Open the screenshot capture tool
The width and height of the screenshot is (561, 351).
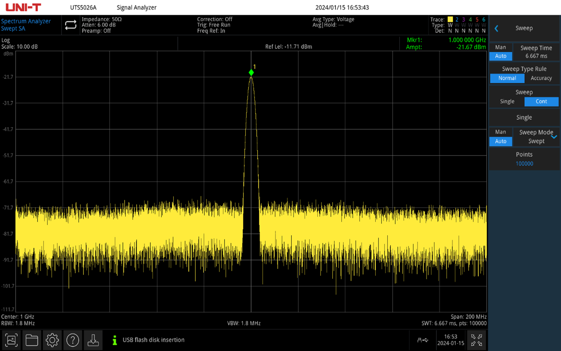pyautogui.click(x=11, y=340)
